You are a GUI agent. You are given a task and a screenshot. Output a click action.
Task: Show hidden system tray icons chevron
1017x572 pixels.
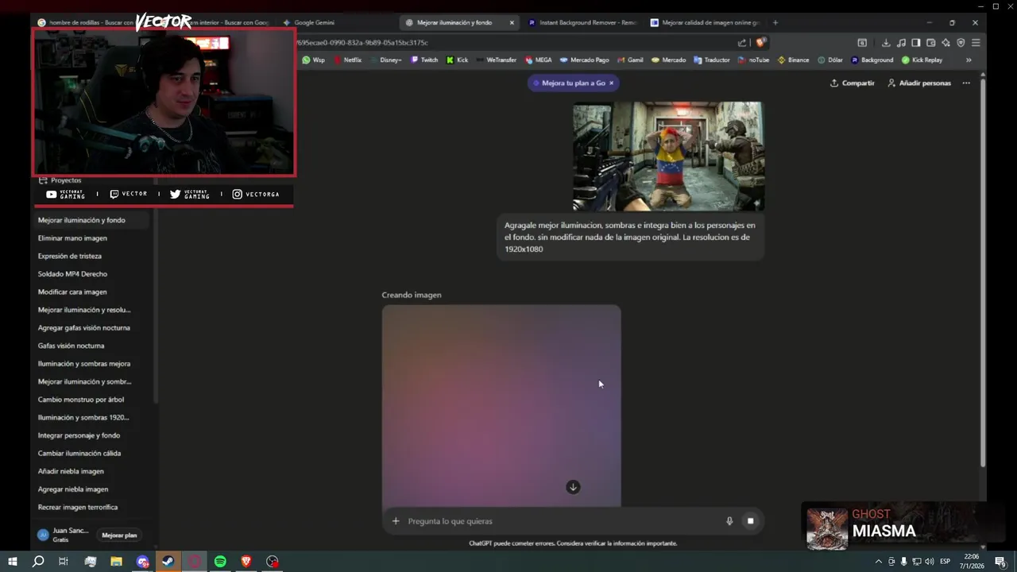878,562
